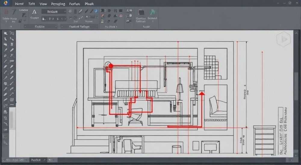Switch to the View ribbon tab
Viewport: 301px width, 165px height.
click(x=43, y=4)
